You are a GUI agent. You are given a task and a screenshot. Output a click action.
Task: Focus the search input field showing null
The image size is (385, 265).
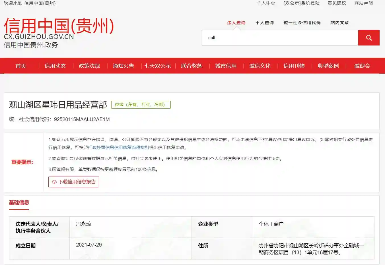[x=280, y=38]
